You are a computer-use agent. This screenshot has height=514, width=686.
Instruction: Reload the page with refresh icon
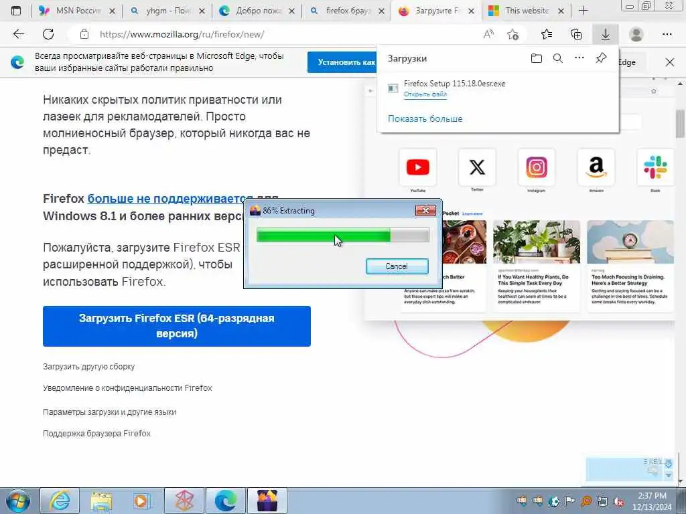point(48,34)
